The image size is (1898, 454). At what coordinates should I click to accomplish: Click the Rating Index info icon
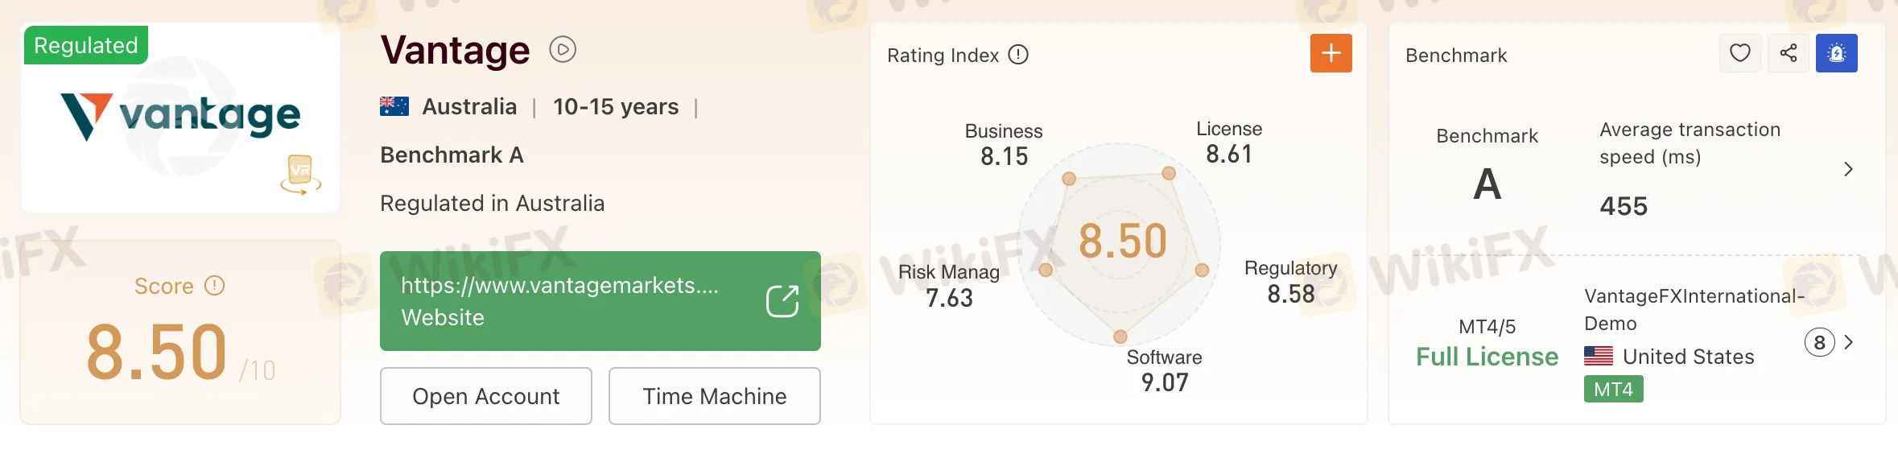point(1018,55)
